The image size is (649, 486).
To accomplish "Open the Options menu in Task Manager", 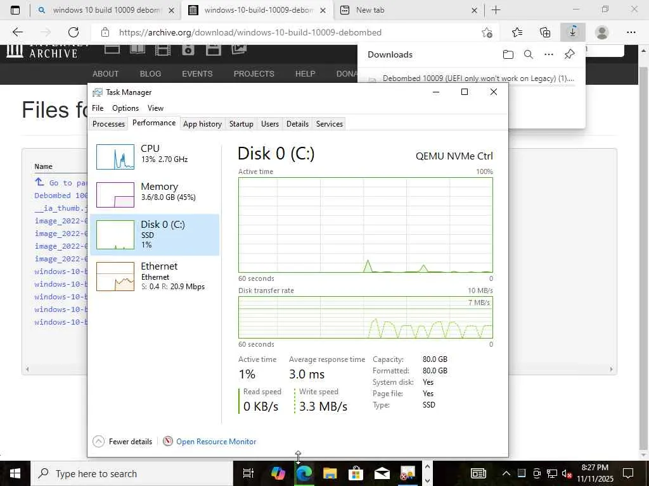I will coord(125,108).
